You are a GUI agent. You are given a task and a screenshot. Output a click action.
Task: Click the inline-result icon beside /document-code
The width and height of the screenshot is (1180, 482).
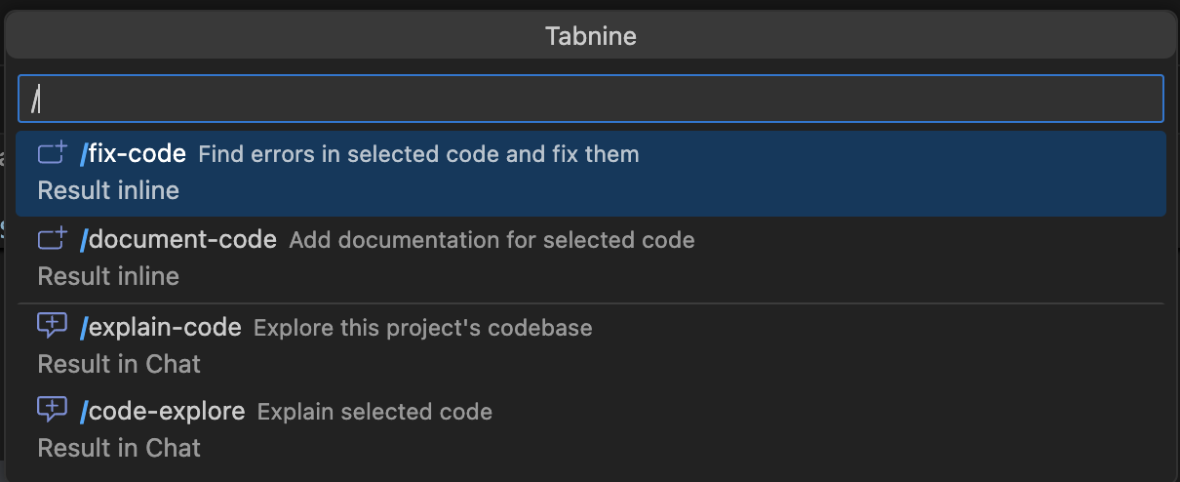coord(52,239)
